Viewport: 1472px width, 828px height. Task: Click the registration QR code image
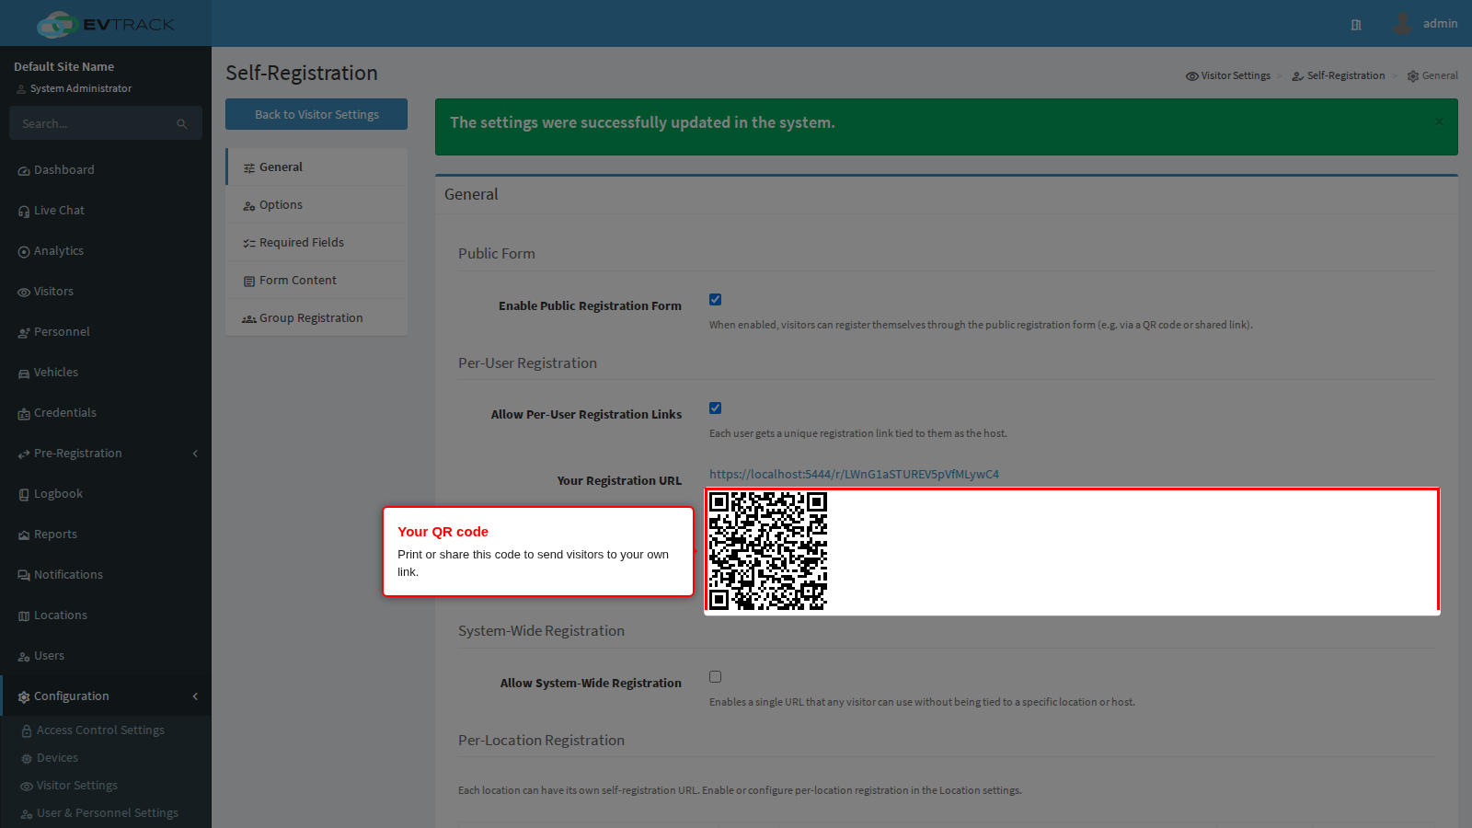tap(768, 551)
